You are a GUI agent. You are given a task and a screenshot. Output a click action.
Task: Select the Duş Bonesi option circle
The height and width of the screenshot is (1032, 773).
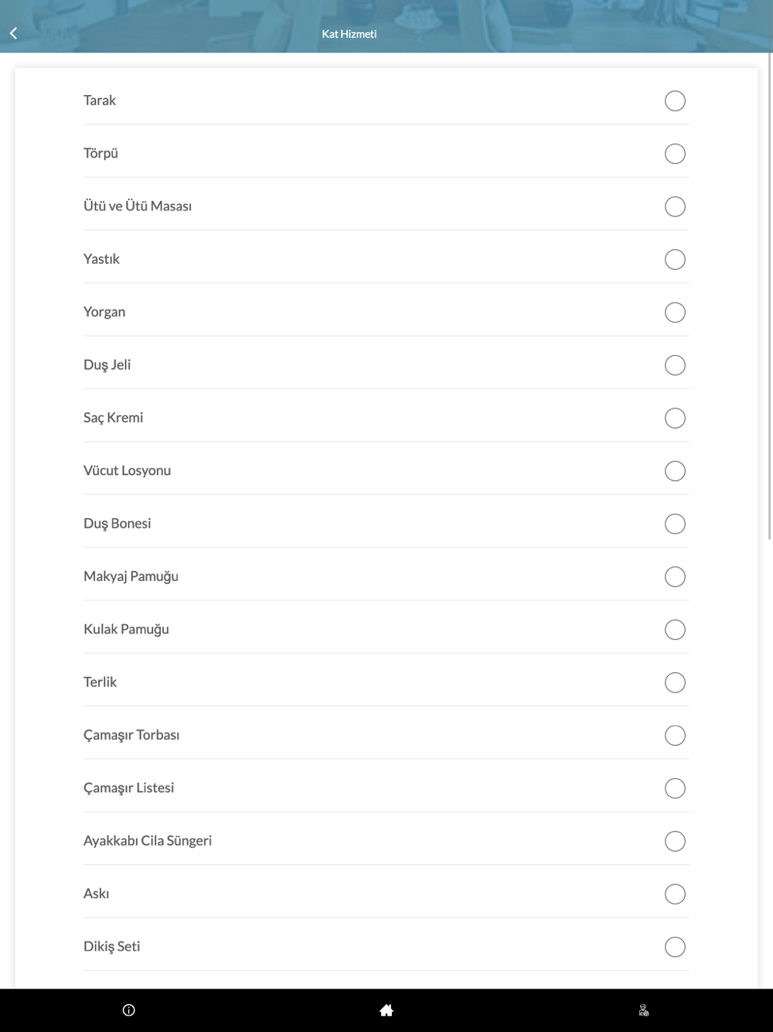coord(675,524)
